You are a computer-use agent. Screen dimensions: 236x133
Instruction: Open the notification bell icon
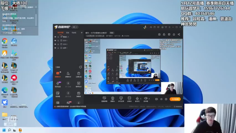[x=174, y=34]
